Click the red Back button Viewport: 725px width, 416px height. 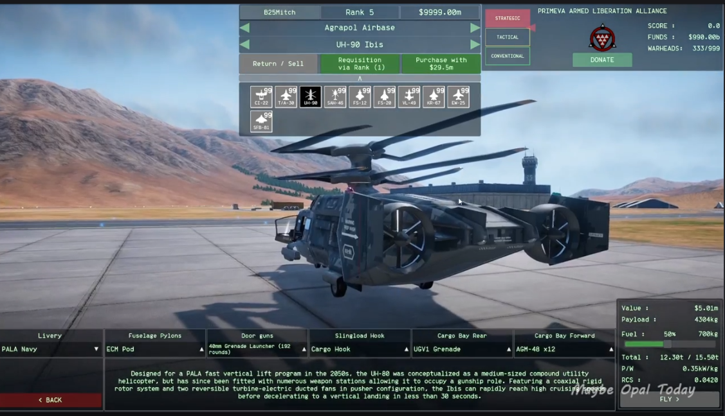click(x=50, y=400)
